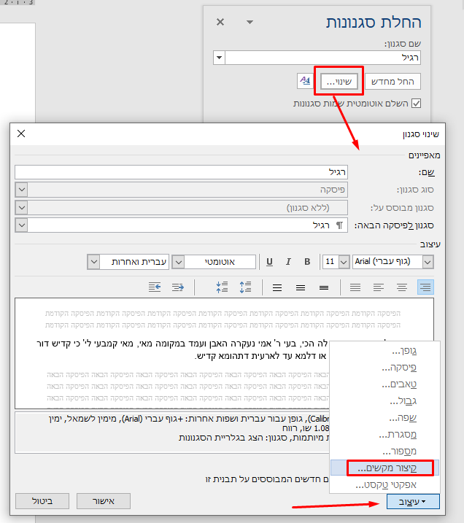Toggle Italic formatting button
The width and height of the screenshot is (464, 523).
288,262
